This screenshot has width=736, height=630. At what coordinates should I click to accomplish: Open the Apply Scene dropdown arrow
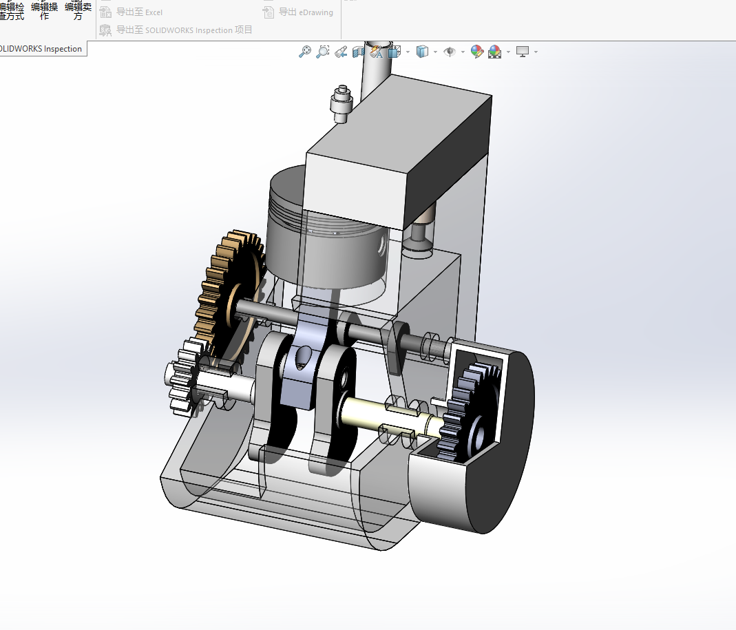click(x=508, y=52)
